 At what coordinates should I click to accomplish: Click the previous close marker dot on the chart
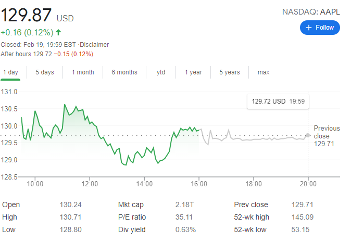(x=308, y=135)
